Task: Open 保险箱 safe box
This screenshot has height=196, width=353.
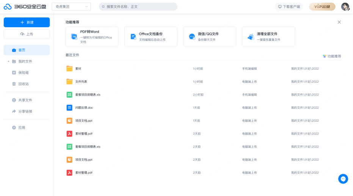Action: [x=24, y=73]
